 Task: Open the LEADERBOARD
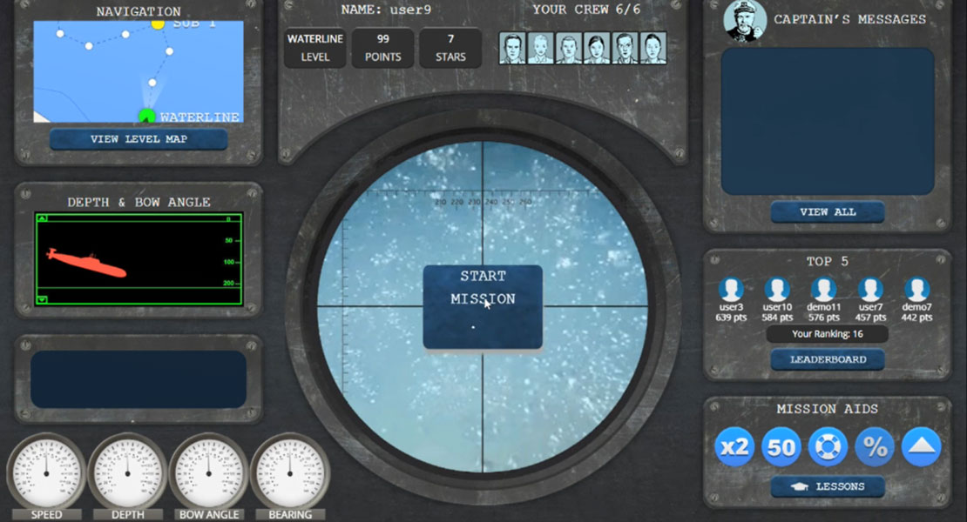(827, 358)
